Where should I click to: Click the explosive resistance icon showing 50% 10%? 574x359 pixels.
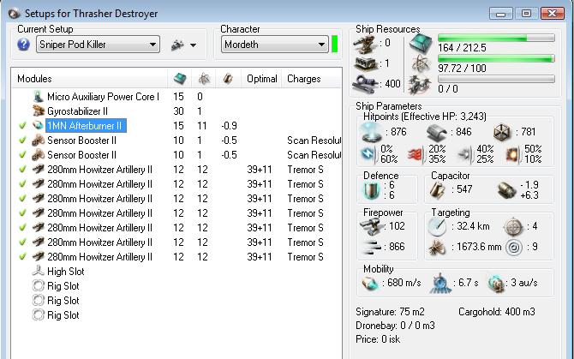point(513,154)
